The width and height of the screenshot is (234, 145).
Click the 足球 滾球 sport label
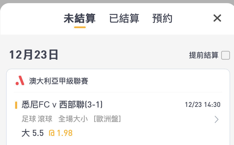37,119
